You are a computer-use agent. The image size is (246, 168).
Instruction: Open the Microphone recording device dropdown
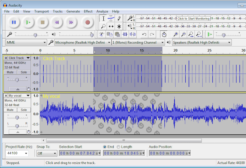point(83,42)
